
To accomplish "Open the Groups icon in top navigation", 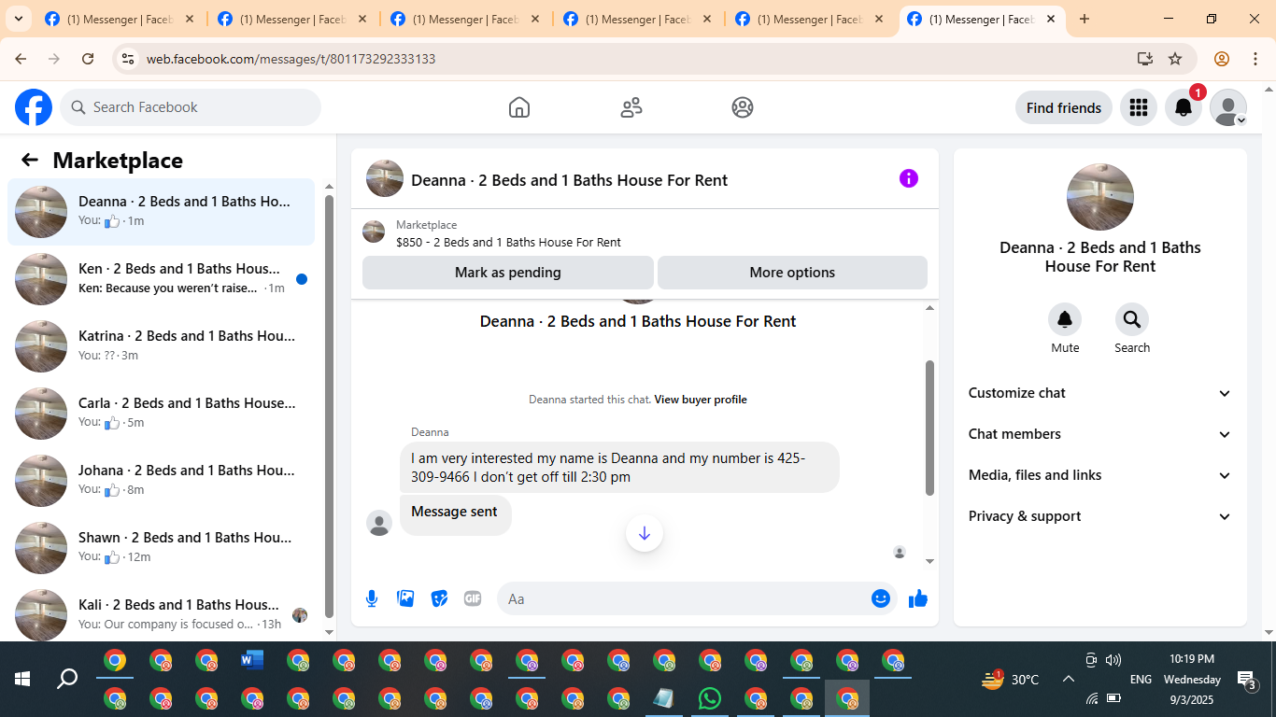I will pyautogui.click(x=743, y=107).
